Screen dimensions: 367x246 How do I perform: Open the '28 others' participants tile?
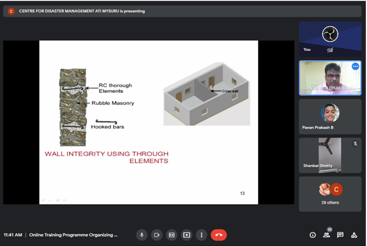coord(330,194)
